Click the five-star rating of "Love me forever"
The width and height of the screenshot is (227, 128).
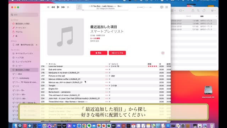[x=153, y=66]
